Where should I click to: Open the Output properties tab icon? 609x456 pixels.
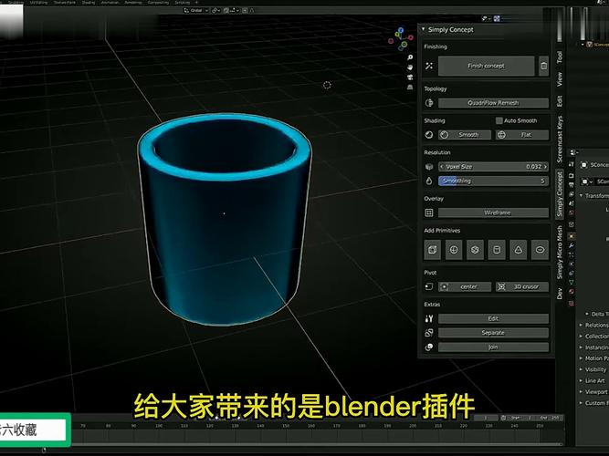[572, 185]
